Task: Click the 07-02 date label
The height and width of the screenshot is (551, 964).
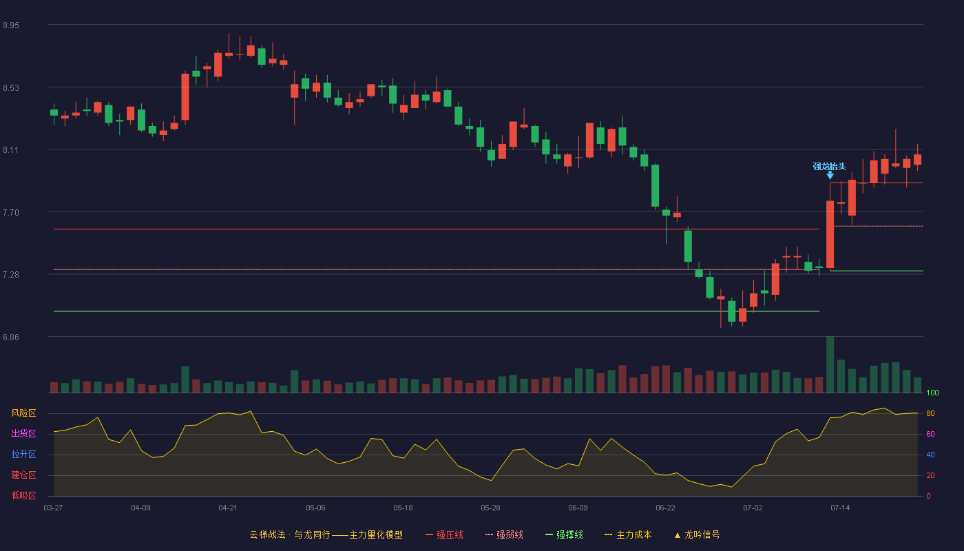Action: point(753,508)
